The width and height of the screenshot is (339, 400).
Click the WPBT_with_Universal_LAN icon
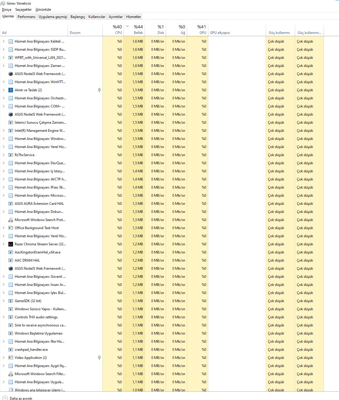[x=11, y=58]
